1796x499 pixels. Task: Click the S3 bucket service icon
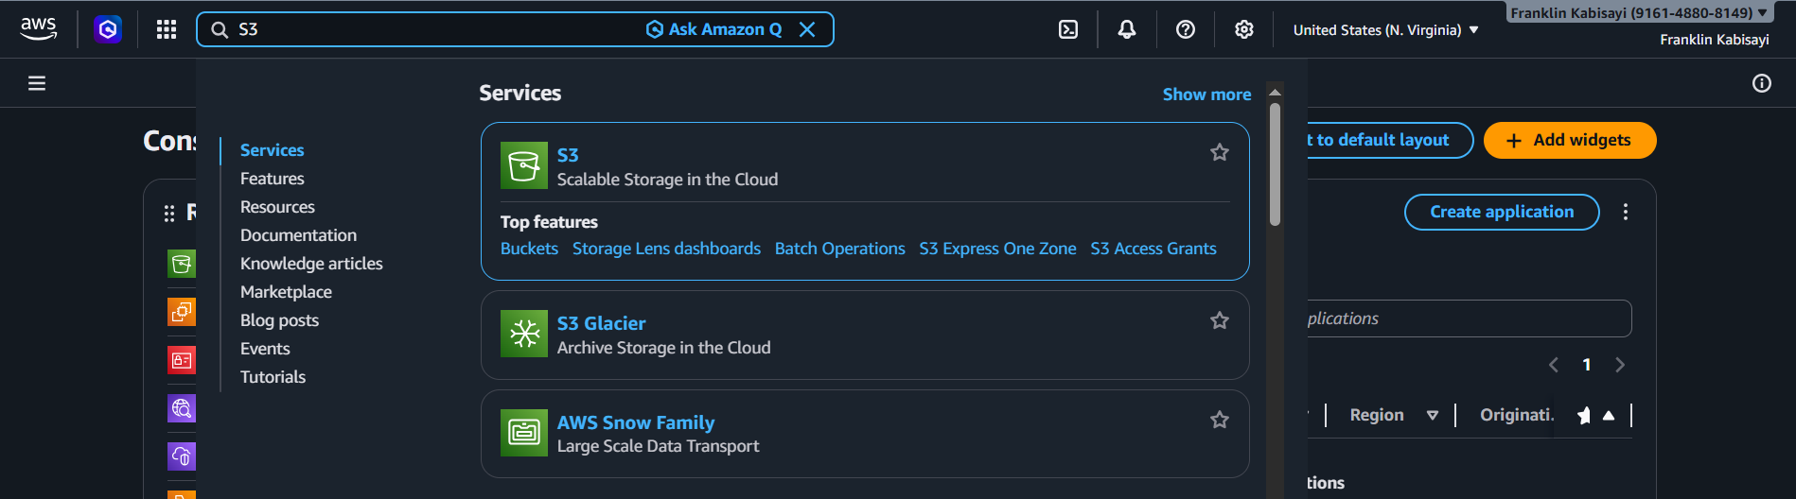click(x=524, y=165)
